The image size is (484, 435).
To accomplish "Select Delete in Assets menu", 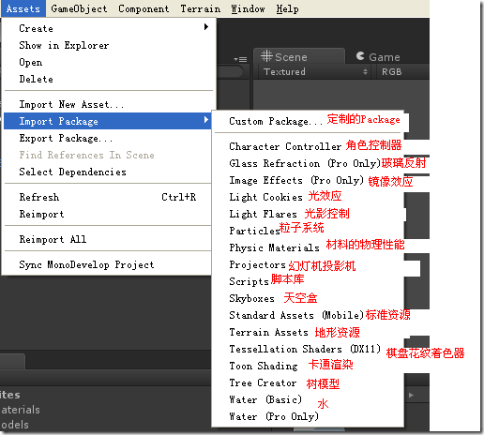I will tap(108, 79).
